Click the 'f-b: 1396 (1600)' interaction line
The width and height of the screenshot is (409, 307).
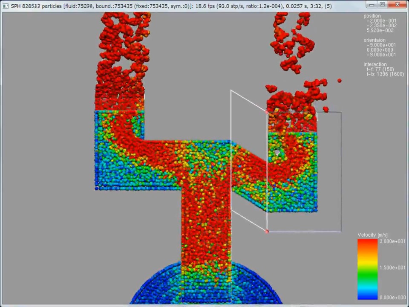tap(385, 74)
